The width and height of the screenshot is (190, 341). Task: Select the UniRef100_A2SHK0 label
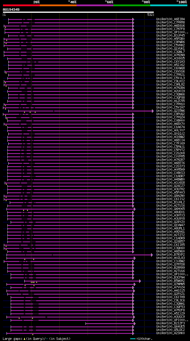[x=170, y=333]
